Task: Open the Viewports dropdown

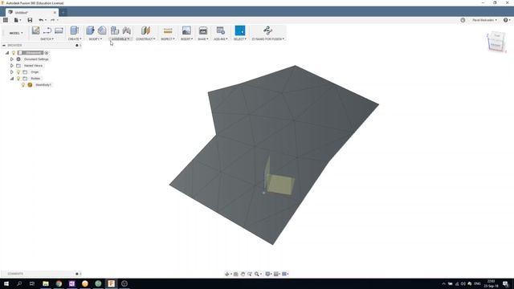Action: pos(285,274)
